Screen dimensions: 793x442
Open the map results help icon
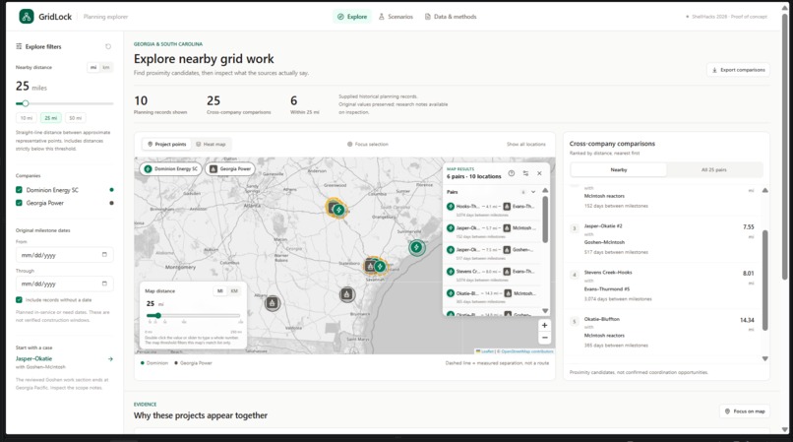pyautogui.click(x=512, y=173)
